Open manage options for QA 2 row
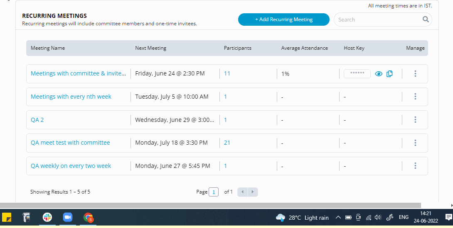 [415, 120]
